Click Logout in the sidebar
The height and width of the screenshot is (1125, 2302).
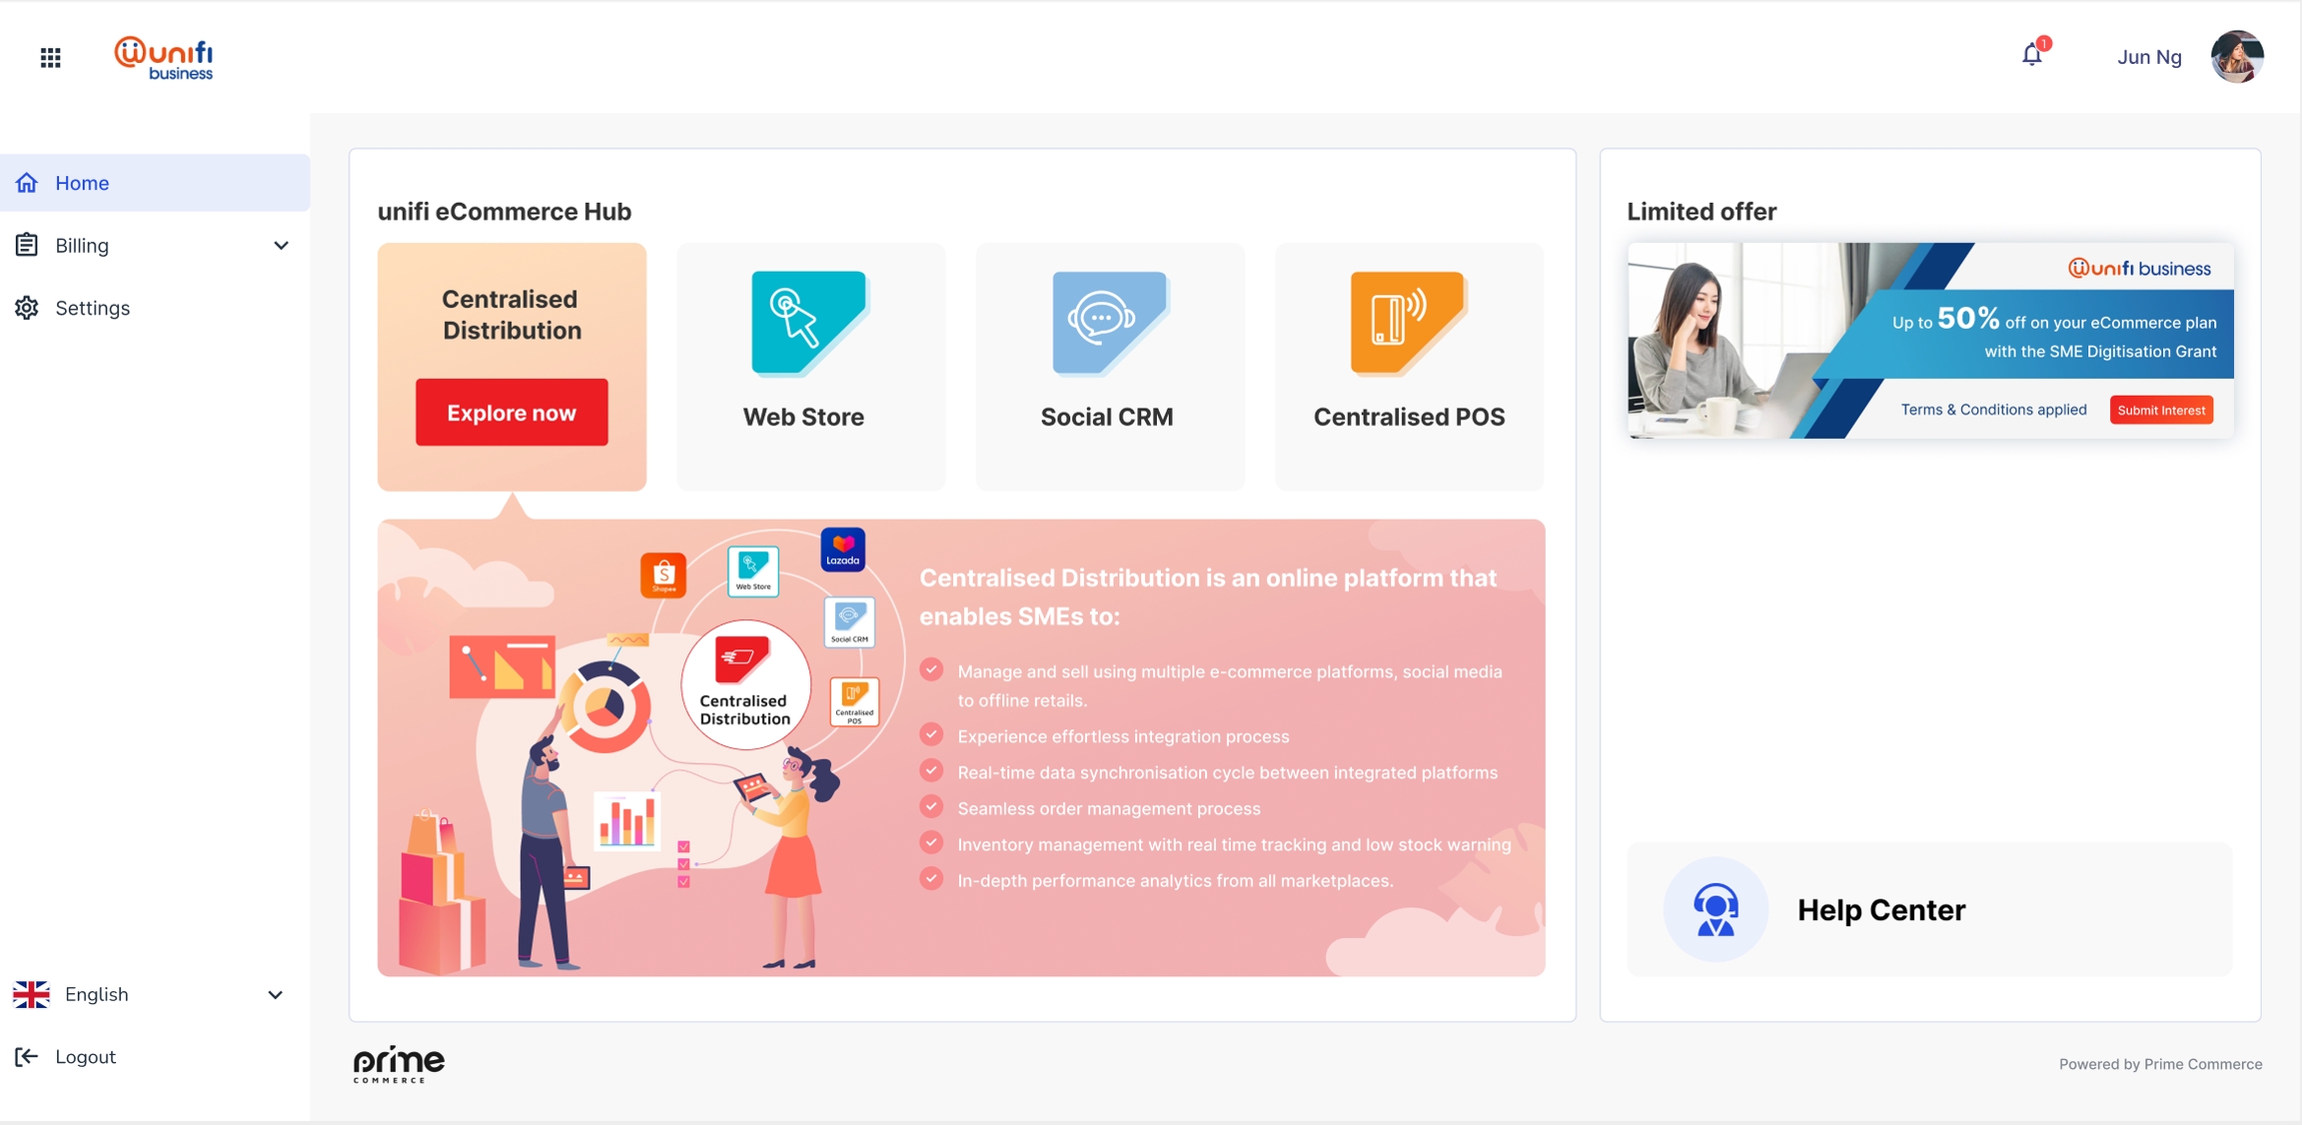[x=85, y=1057]
